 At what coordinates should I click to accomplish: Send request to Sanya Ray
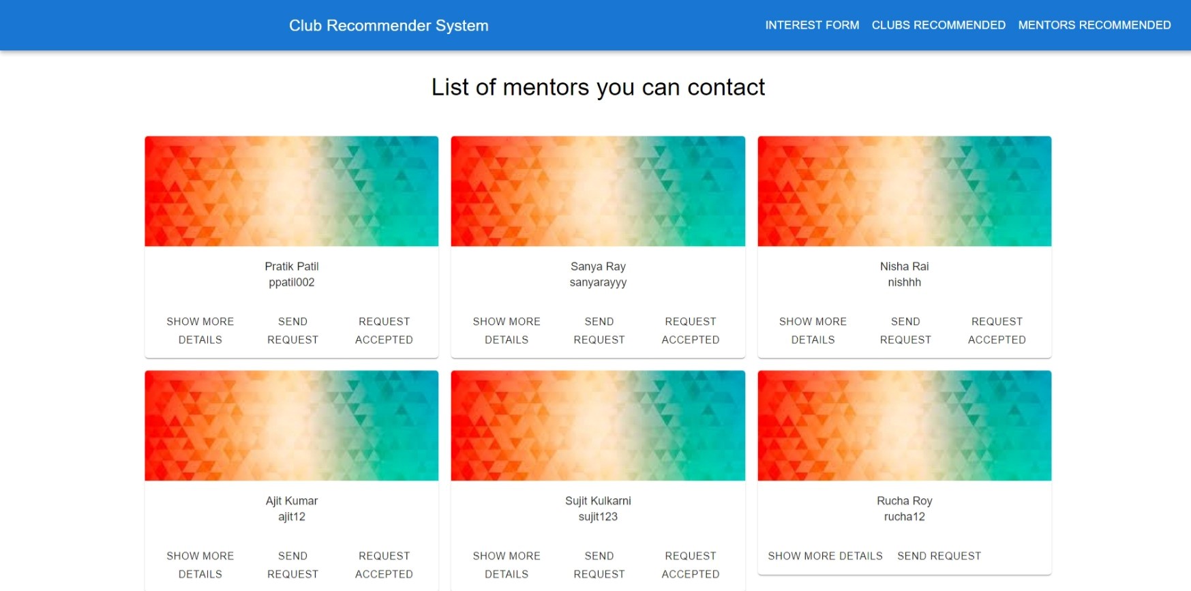pyautogui.click(x=598, y=331)
